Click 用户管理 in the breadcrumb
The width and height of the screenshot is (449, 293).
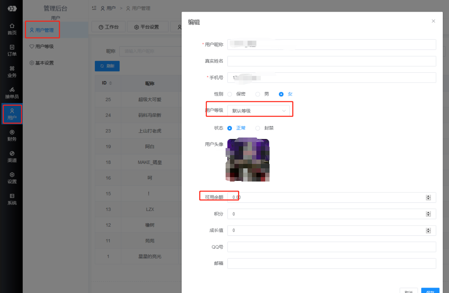(138, 8)
